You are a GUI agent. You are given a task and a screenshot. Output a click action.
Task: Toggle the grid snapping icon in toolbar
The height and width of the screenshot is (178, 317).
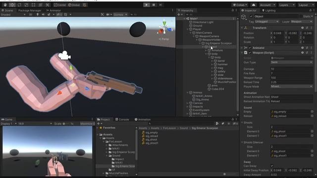coord(85,5)
